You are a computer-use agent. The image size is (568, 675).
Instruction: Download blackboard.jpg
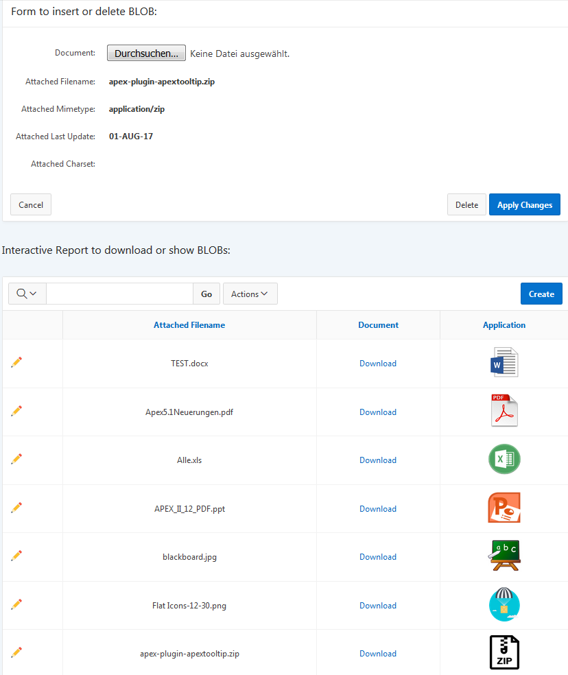(x=378, y=557)
